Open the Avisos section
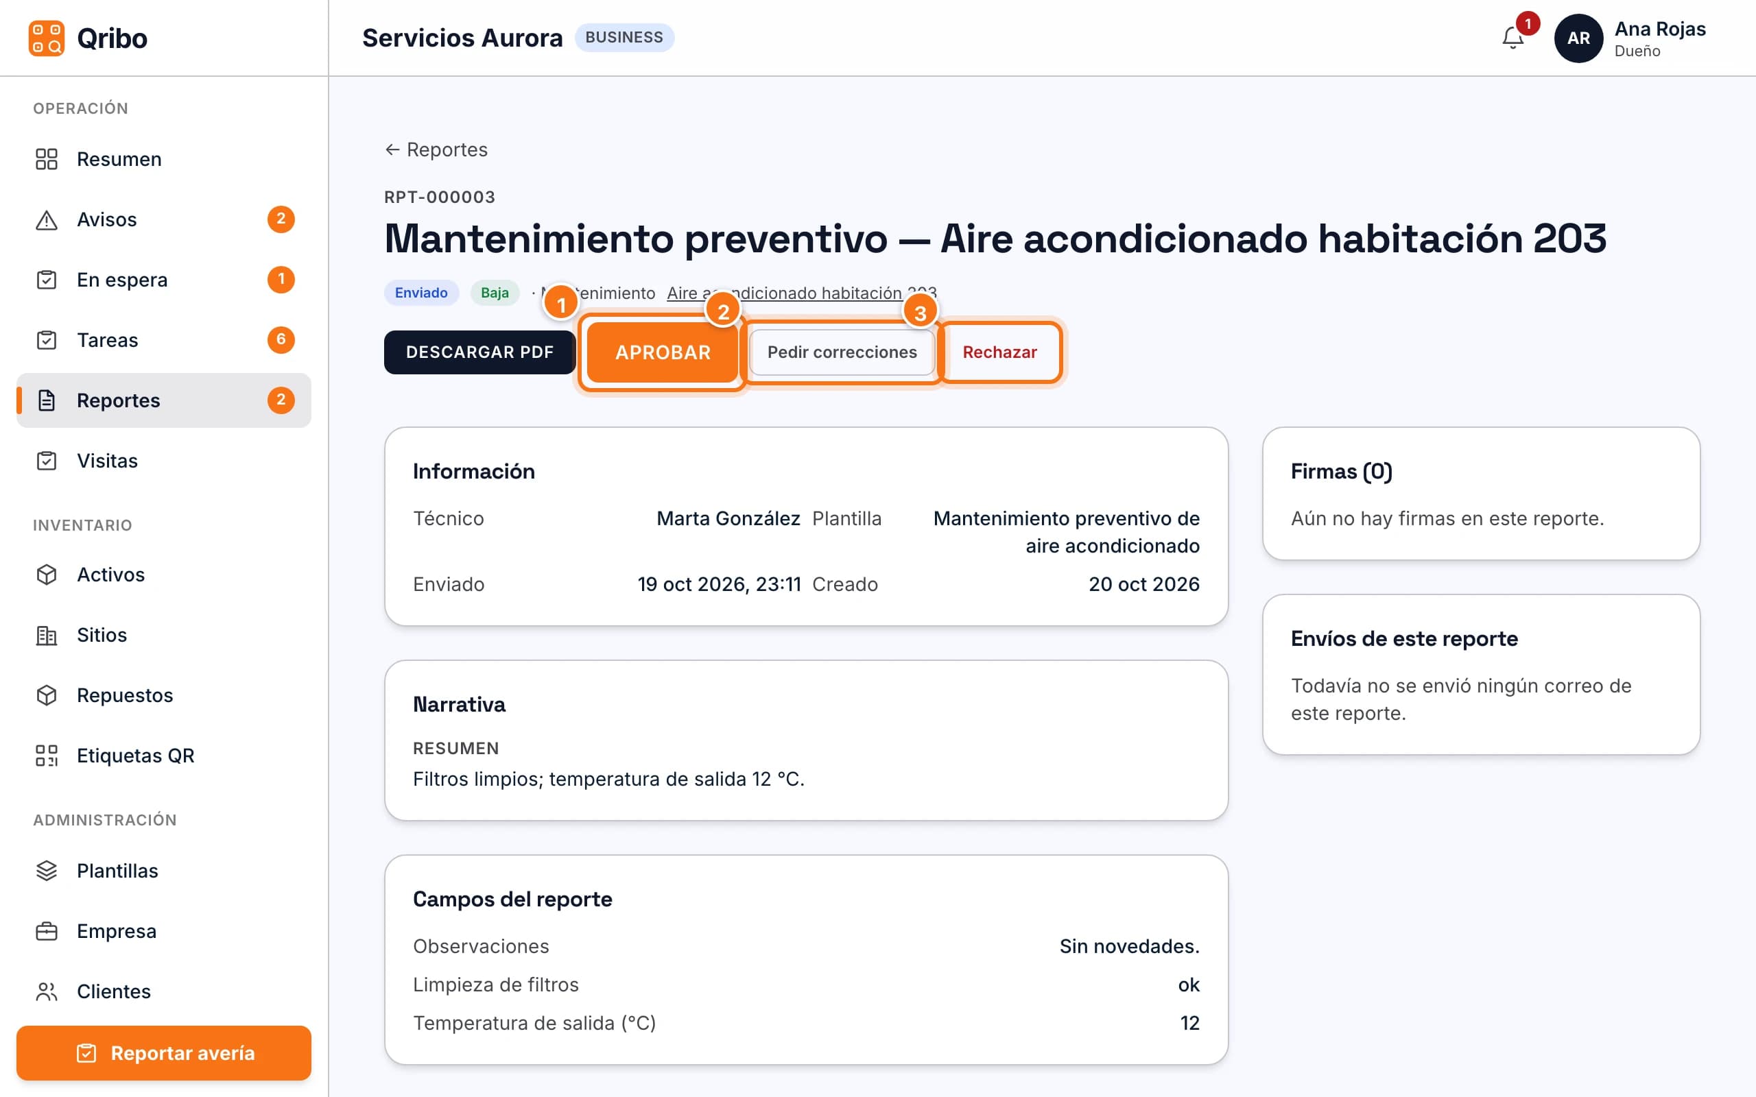This screenshot has width=1756, height=1097. click(164, 219)
